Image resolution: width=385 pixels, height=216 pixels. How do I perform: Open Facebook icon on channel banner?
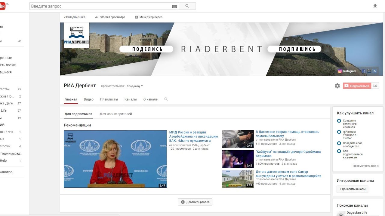[364, 71]
